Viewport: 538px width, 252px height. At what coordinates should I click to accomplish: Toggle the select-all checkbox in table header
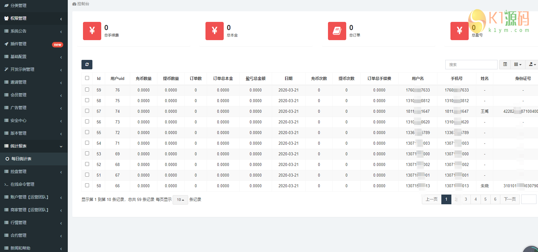tap(87, 78)
